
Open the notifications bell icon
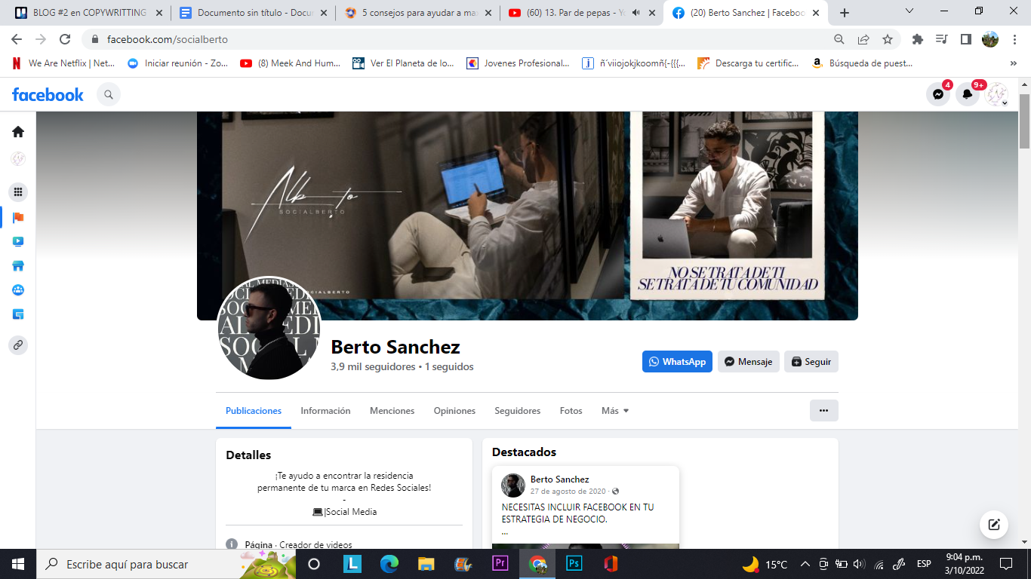(968, 94)
